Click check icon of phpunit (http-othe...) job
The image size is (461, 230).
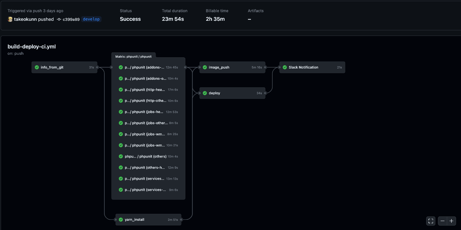121,101
